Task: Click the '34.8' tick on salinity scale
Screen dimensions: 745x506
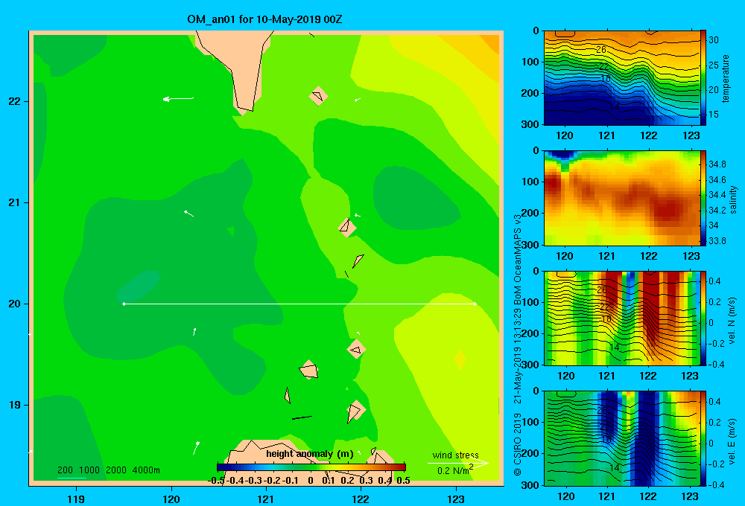Action: (x=717, y=164)
